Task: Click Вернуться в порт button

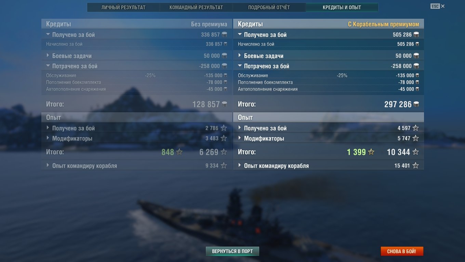Action: (232, 251)
